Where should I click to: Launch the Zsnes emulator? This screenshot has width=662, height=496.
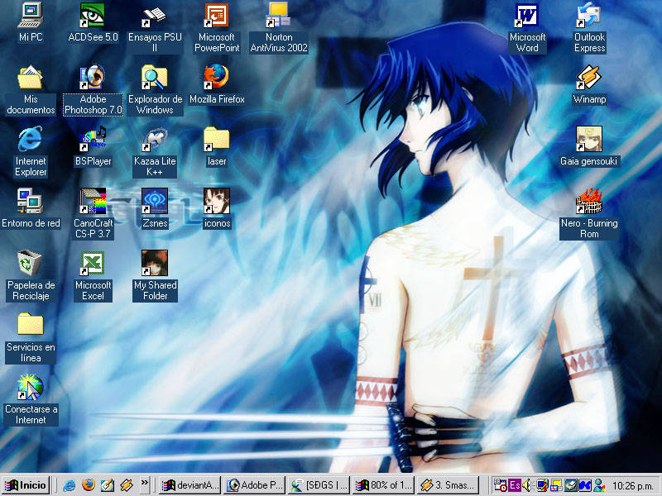pos(155,207)
